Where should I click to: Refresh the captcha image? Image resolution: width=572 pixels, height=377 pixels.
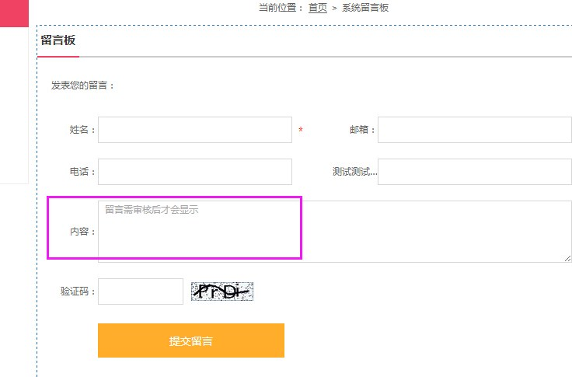(x=222, y=291)
